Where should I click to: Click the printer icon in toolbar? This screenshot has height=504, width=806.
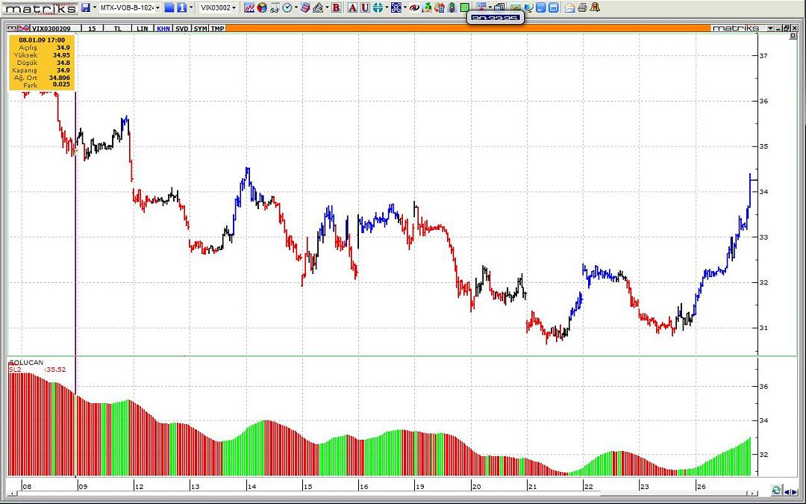(x=582, y=7)
